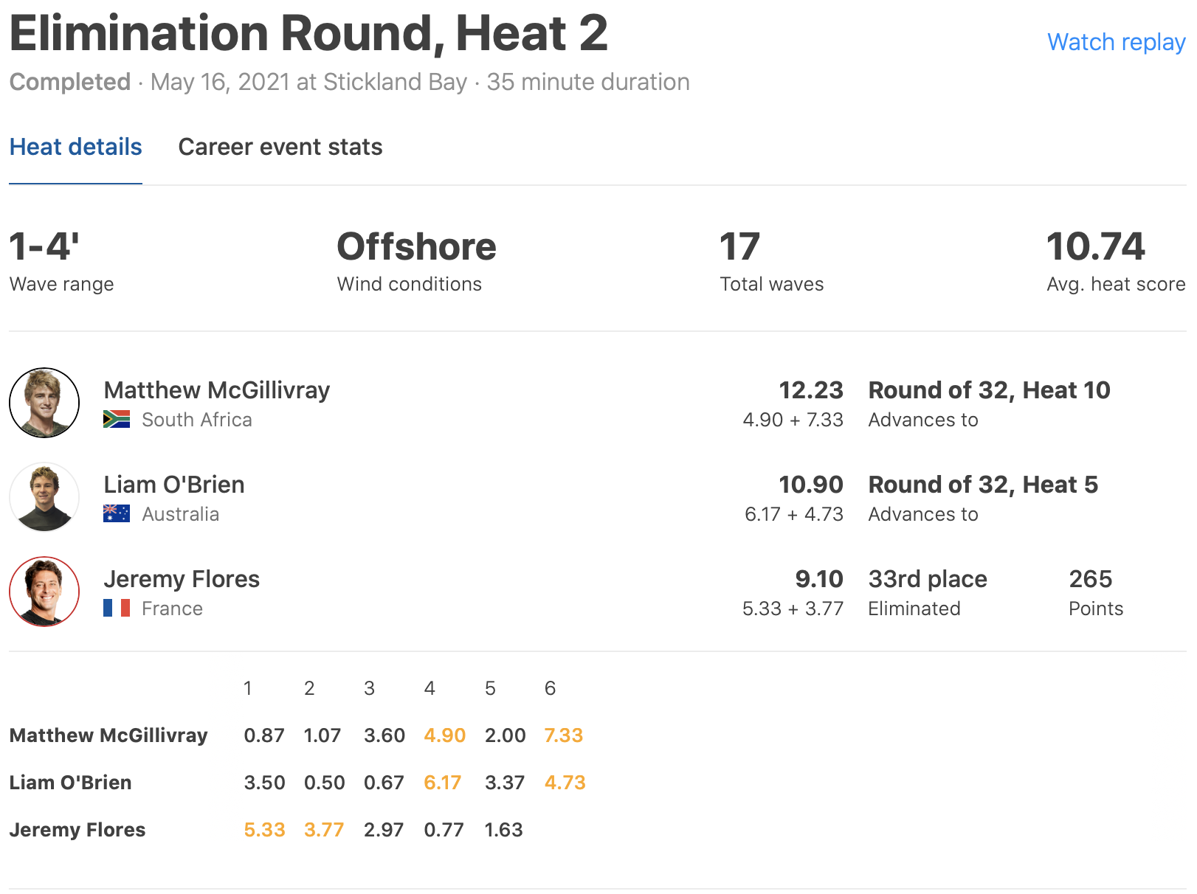Open Matthew McGillivray's athlete name link
The image size is (1197, 894).
[217, 390]
